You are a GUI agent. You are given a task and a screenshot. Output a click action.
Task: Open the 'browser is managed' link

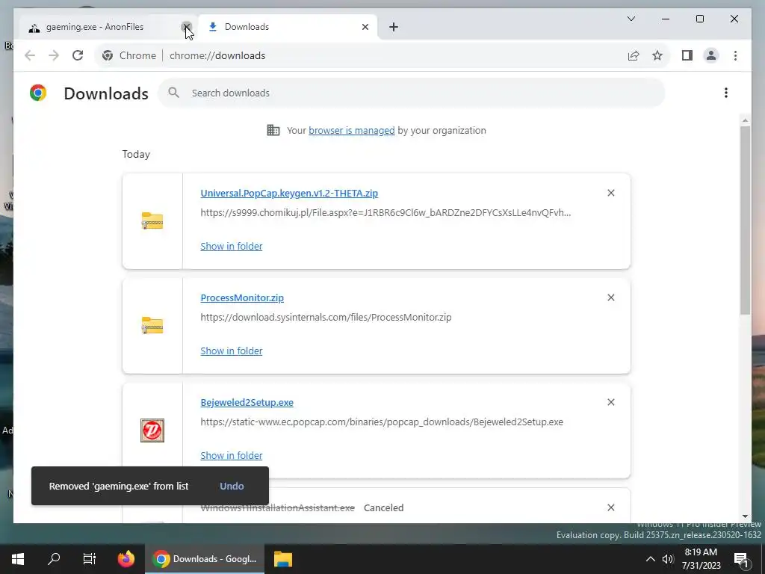pyautogui.click(x=352, y=130)
